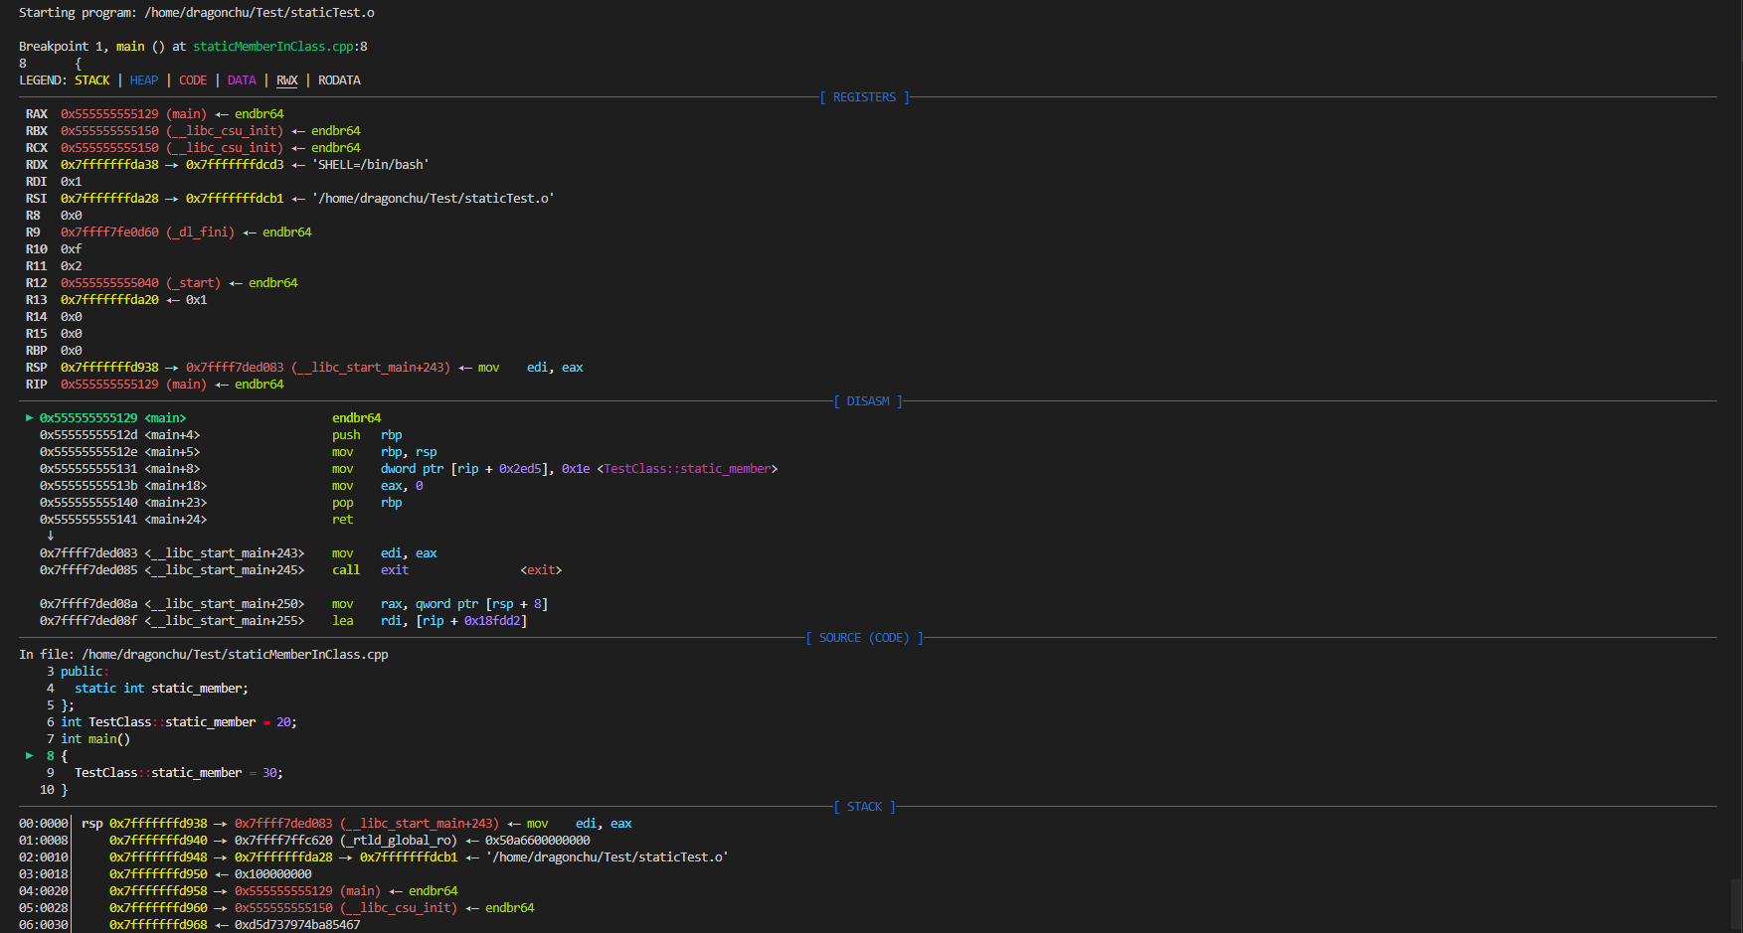This screenshot has width=1743, height=933.
Task: Click the green current-instruction arrow beside <main> in DISASM
Action: [x=30, y=418]
